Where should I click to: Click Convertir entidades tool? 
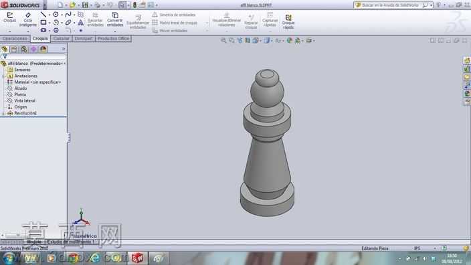[x=115, y=19]
